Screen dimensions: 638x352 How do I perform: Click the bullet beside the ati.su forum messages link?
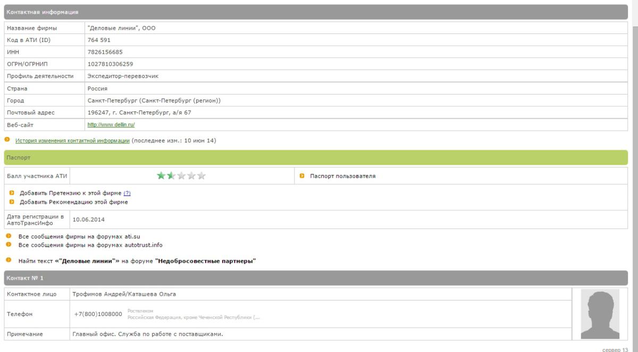pyautogui.click(x=8, y=236)
